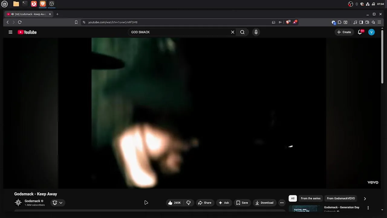Open the Brave Wallet icon

[367, 22]
